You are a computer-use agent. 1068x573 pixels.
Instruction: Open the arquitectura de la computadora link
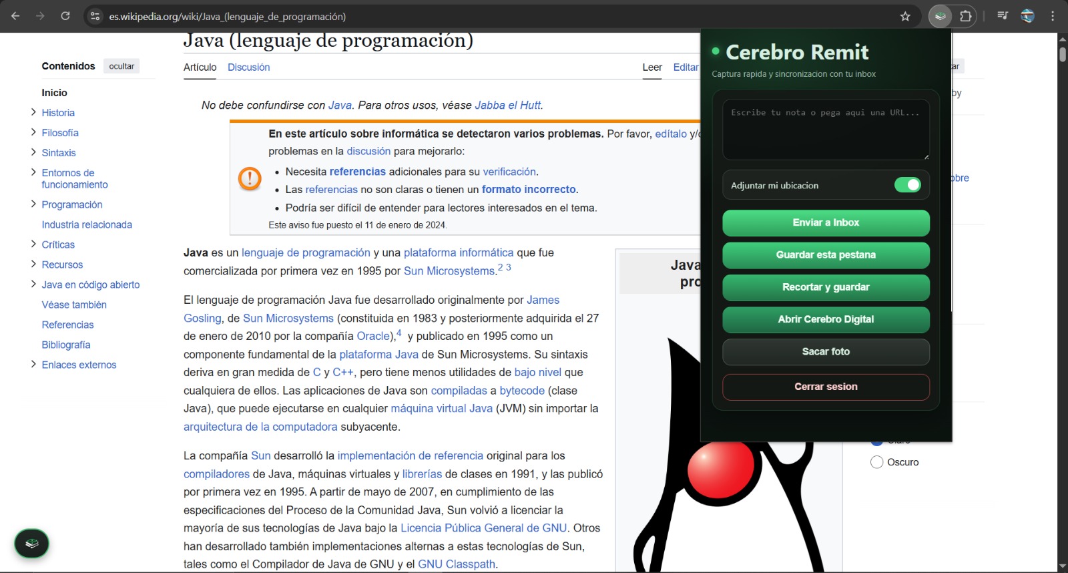click(260, 426)
